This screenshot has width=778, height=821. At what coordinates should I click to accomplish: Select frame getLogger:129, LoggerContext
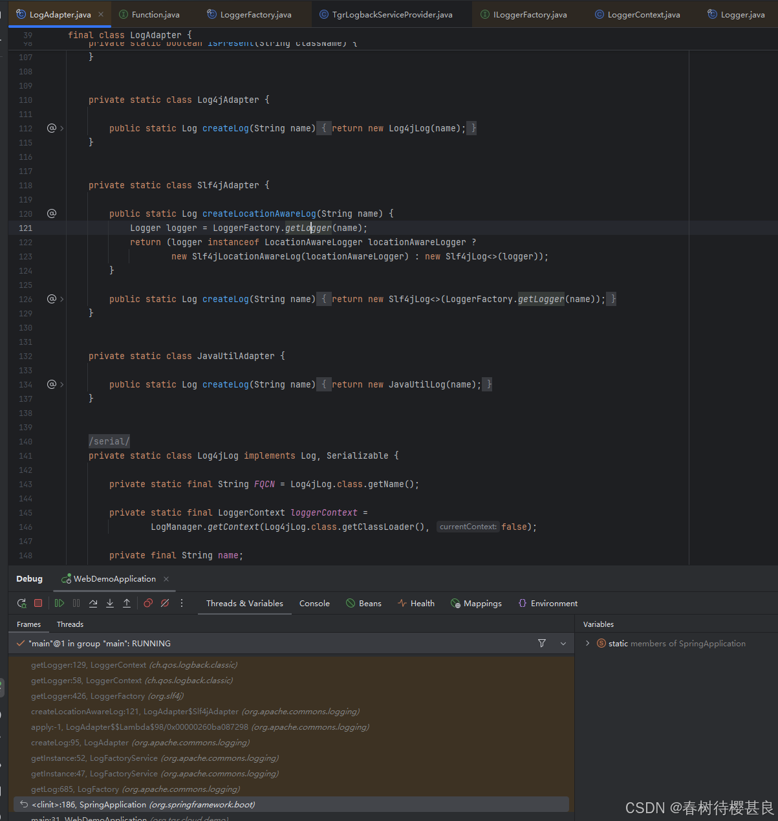tap(291, 664)
